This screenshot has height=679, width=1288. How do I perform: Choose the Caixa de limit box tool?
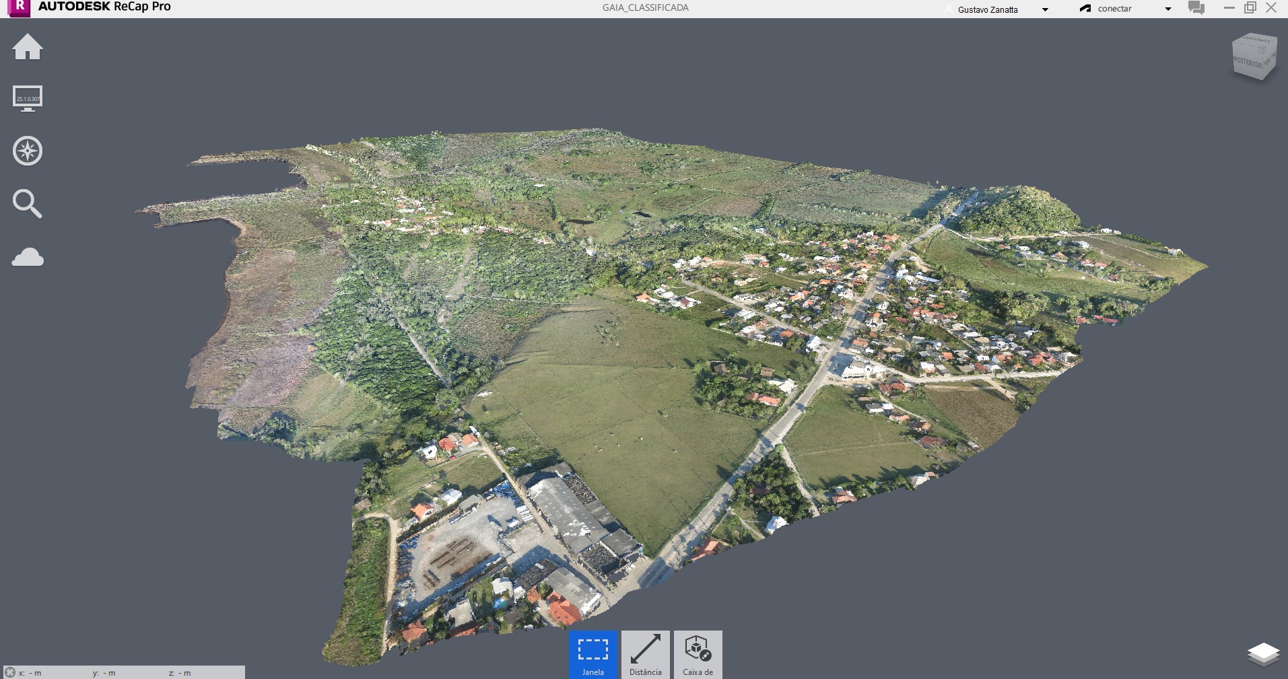pos(698,655)
